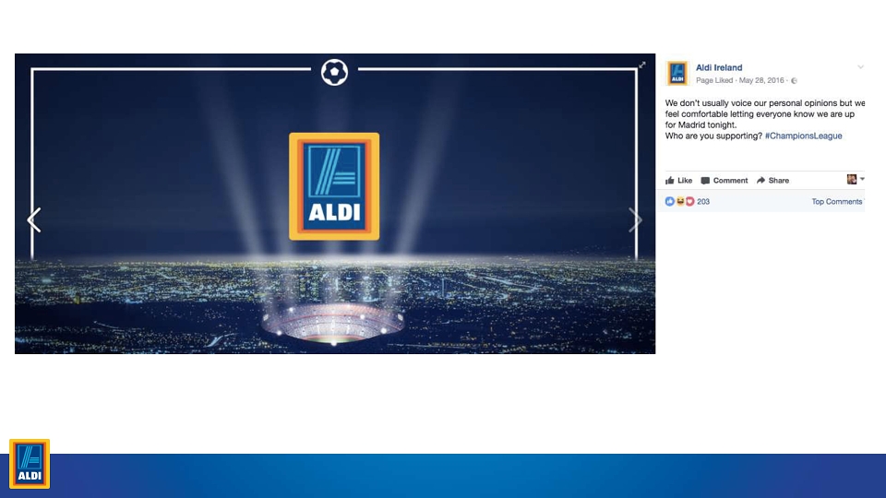The height and width of the screenshot is (498, 886).
Task: Click the public audience globe icon
Action: (x=794, y=81)
